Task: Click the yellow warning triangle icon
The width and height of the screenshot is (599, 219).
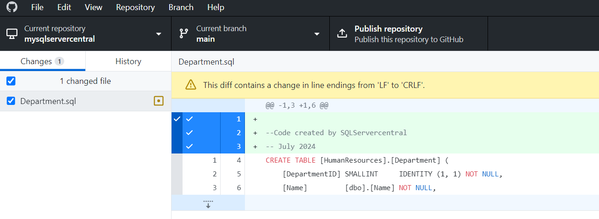Action: (190, 85)
